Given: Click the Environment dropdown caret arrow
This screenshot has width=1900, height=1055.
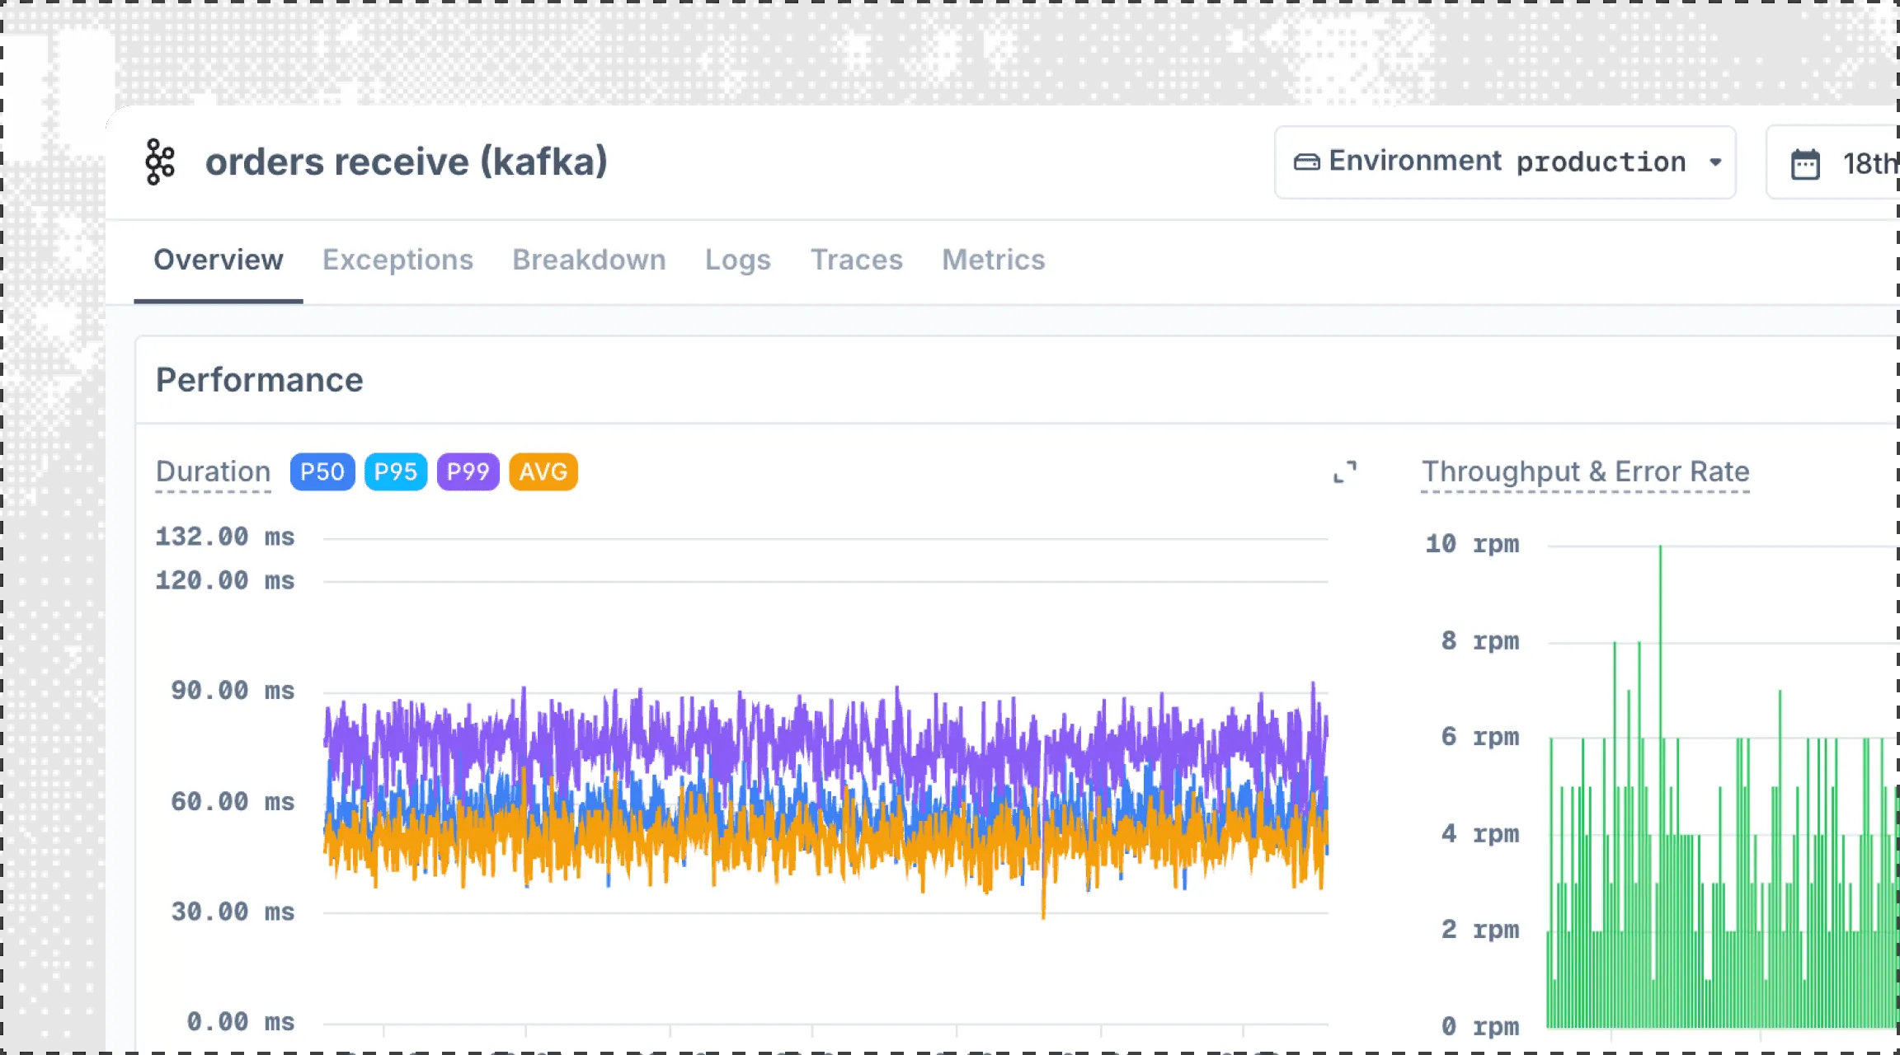Looking at the screenshot, I should (x=1715, y=162).
